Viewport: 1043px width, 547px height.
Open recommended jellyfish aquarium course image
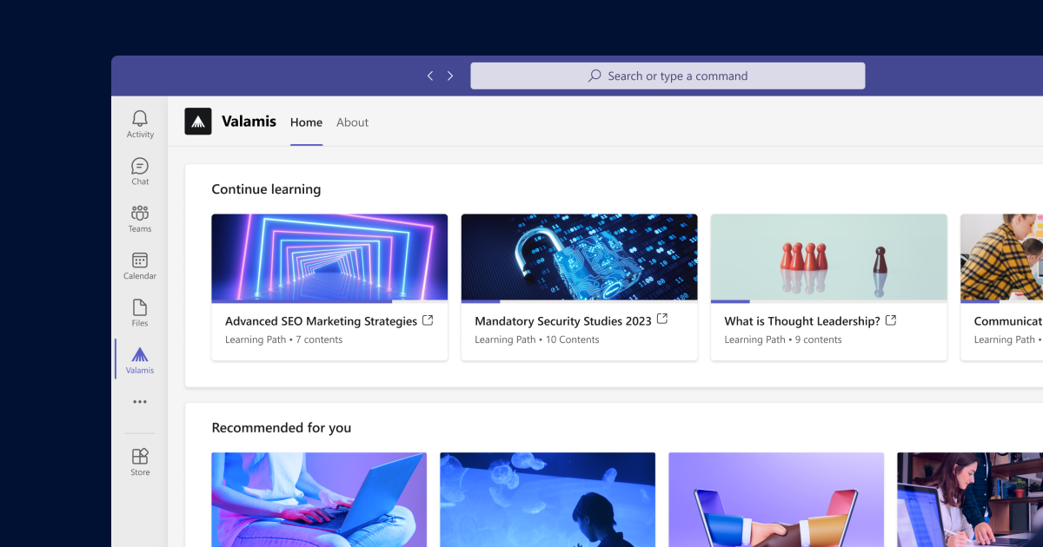coord(548,499)
